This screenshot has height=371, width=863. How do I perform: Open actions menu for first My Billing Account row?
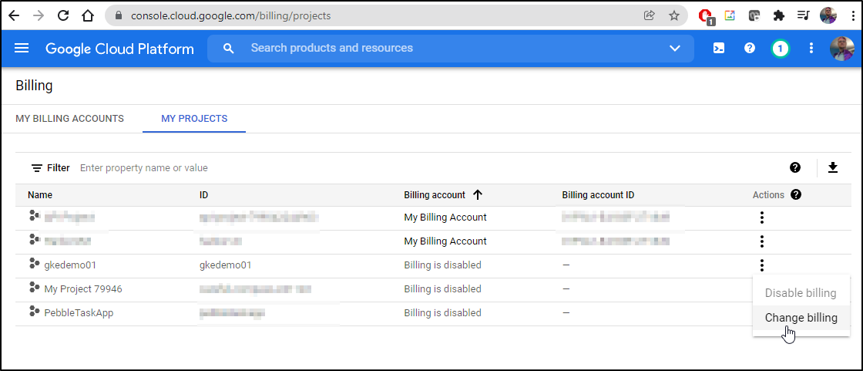click(x=762, y=218)
